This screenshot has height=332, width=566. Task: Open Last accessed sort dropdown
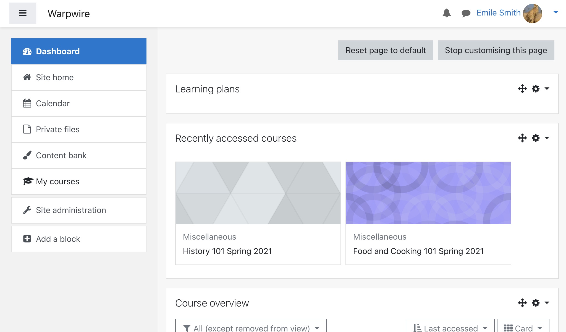(450, 328)
